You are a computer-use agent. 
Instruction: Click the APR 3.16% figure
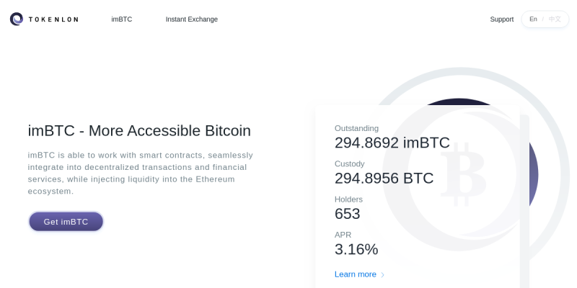tap(356, 249)
